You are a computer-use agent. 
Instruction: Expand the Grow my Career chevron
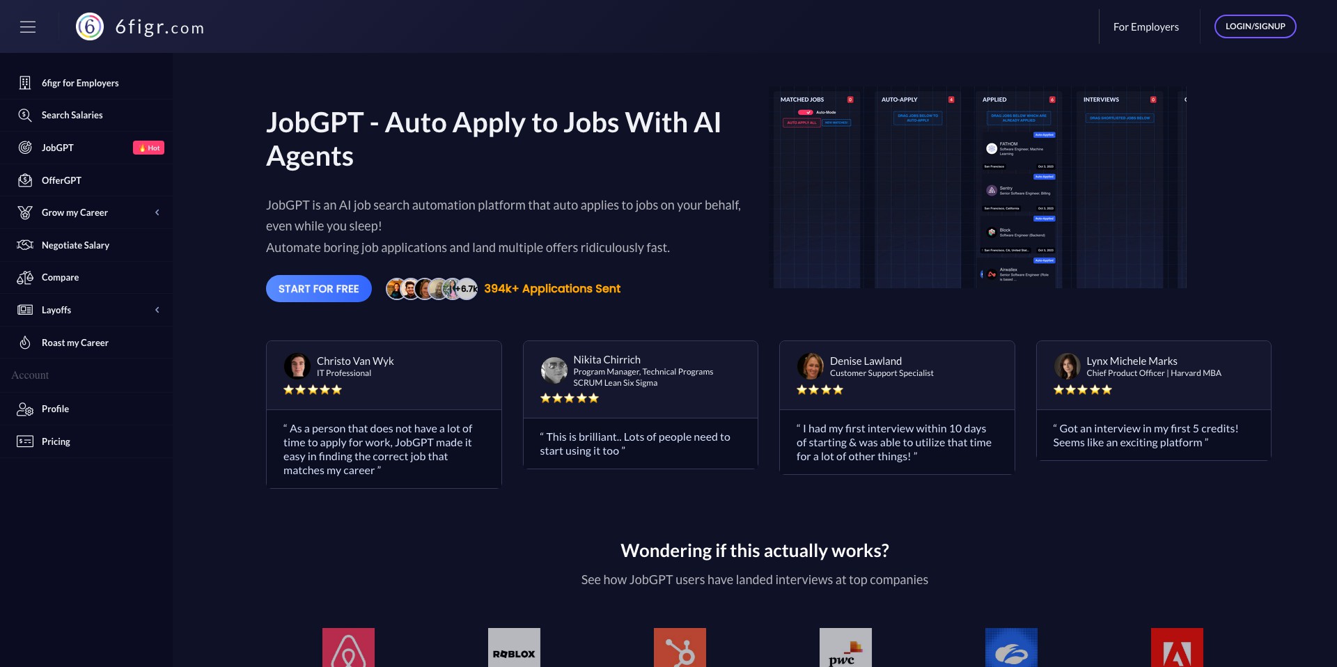[157, 212]
